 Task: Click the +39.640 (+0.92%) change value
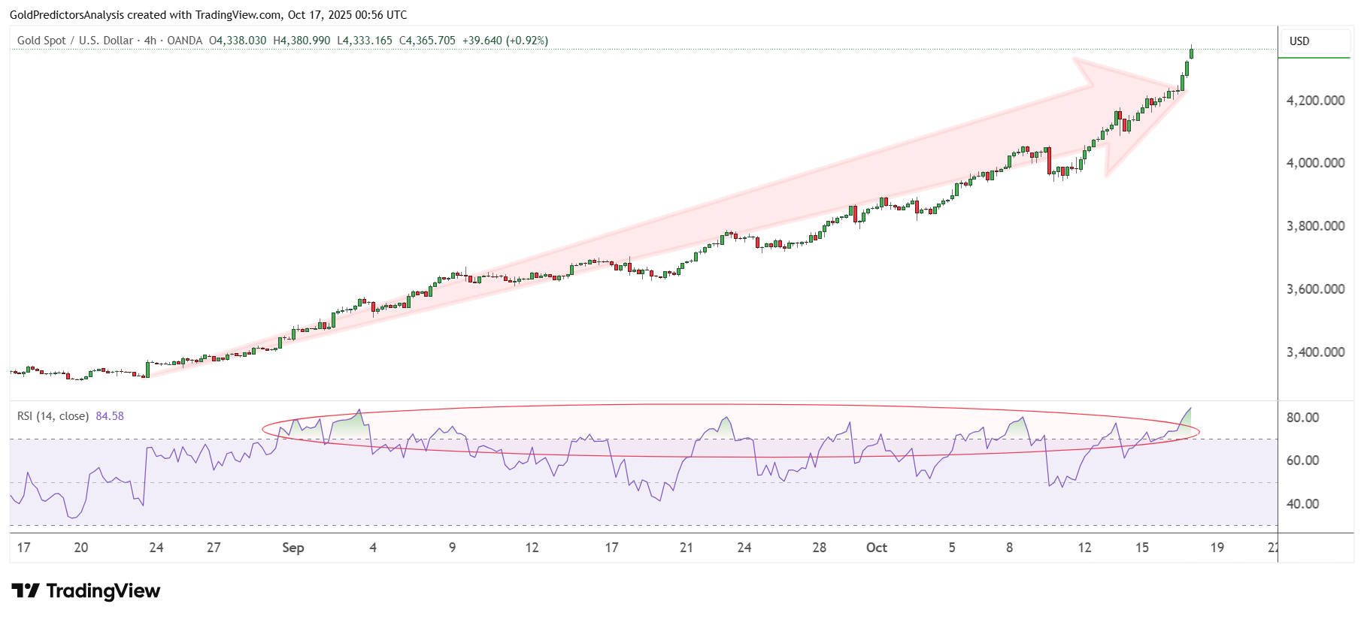(505, 41)
